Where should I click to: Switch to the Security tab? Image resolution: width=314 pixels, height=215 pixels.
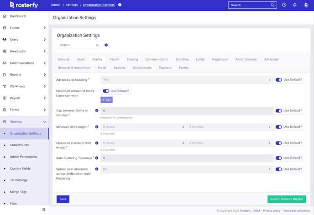click(120, 68)
